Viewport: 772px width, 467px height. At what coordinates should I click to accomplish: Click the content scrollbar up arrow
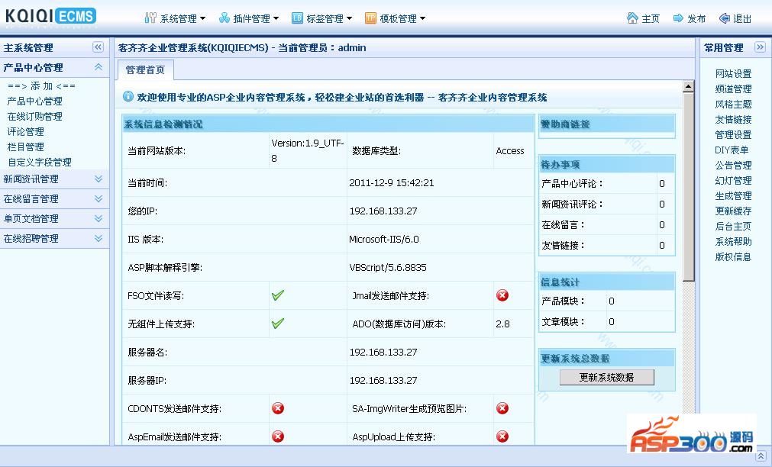688,86
